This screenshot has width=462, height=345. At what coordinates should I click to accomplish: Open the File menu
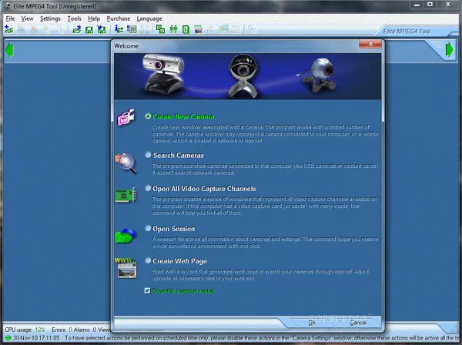[10, 18]
